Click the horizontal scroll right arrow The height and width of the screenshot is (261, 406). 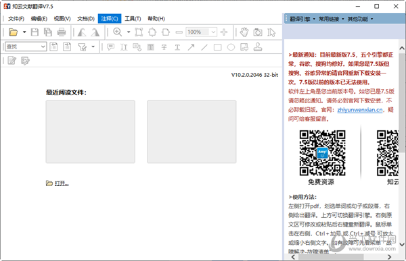coord(389,257)
